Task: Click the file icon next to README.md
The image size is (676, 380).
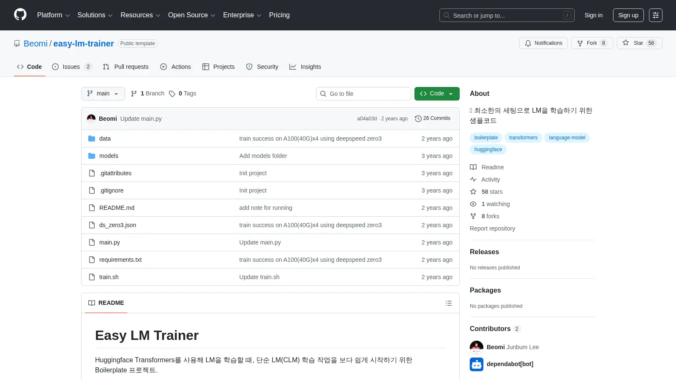Action: [92, 208]
